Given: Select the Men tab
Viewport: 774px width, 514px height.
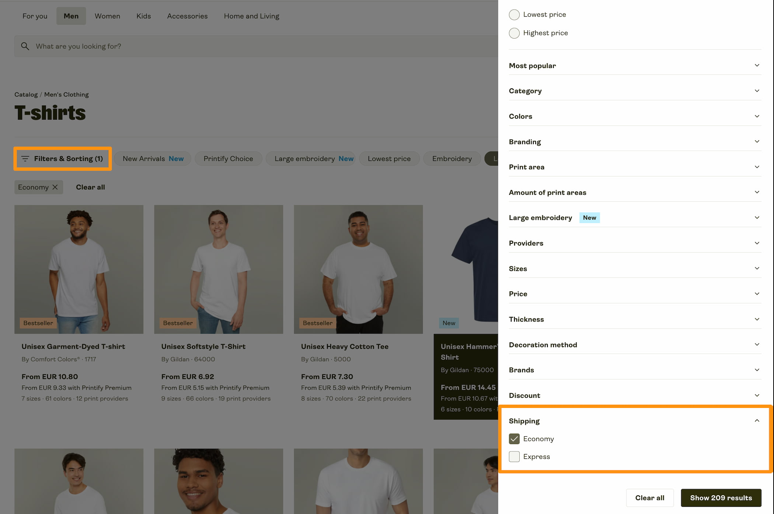Looking at the screenshot, I should 71,16.
